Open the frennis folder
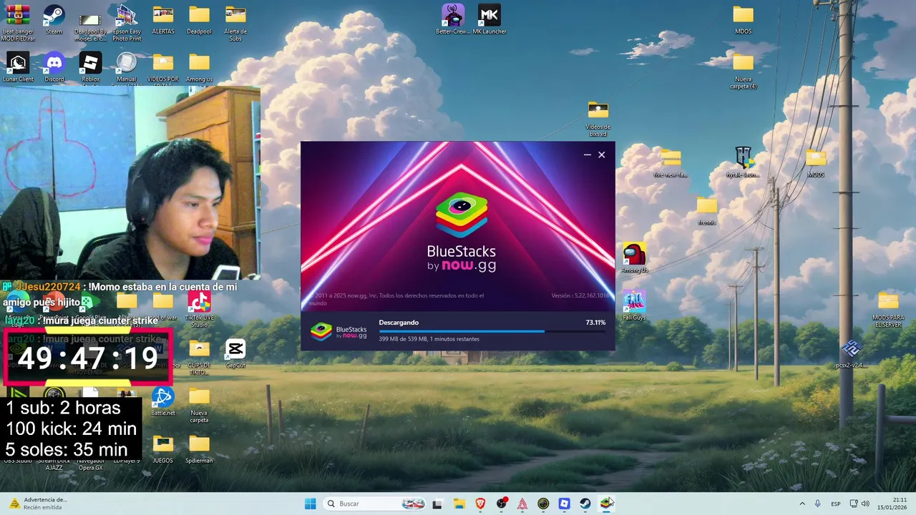Viewport: 916px width, 515px height. pos(706,210)
